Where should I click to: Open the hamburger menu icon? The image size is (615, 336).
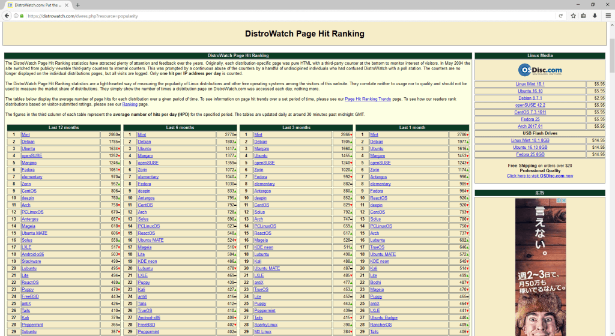(x=608, y=16)
